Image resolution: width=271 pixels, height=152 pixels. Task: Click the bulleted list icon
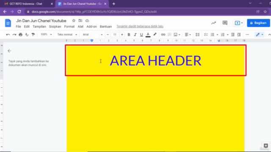(213, 35)
